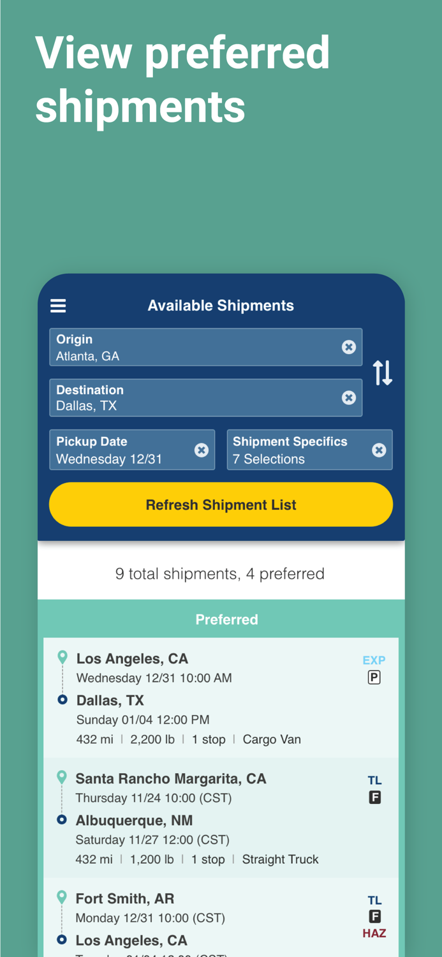Clear the Origin field
Image resolution: width=442 pixels, height=957 pixels.
pos(349,347)
